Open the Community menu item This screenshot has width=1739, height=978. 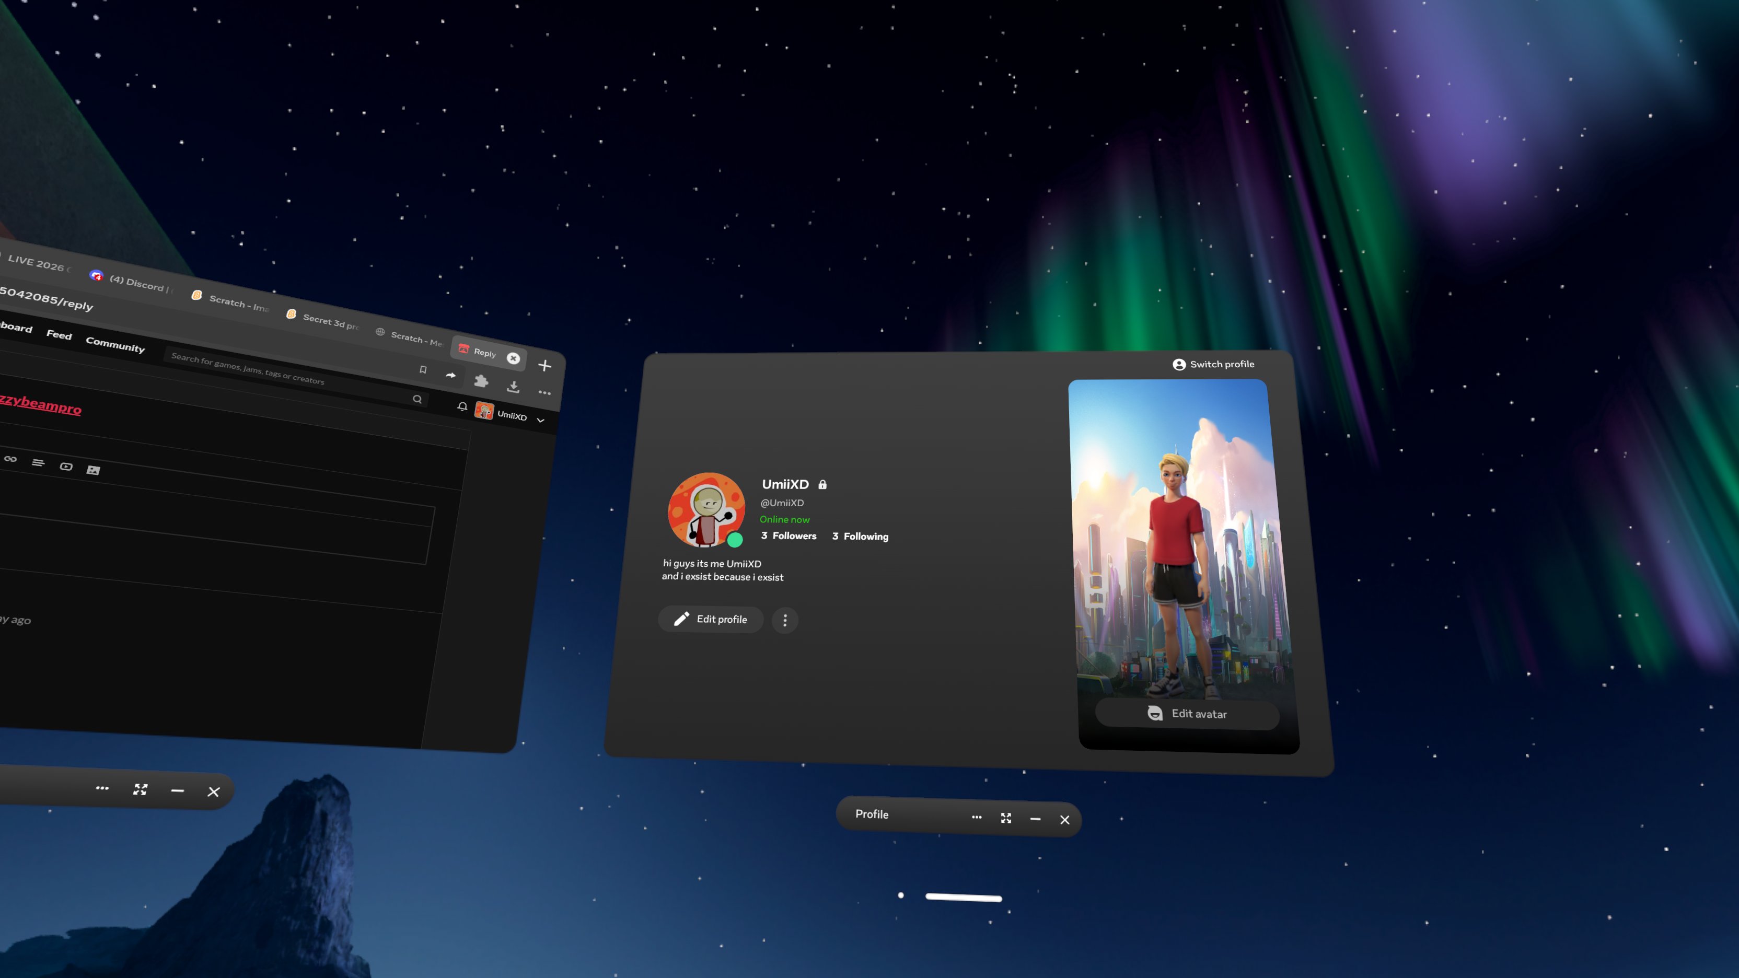115,345
